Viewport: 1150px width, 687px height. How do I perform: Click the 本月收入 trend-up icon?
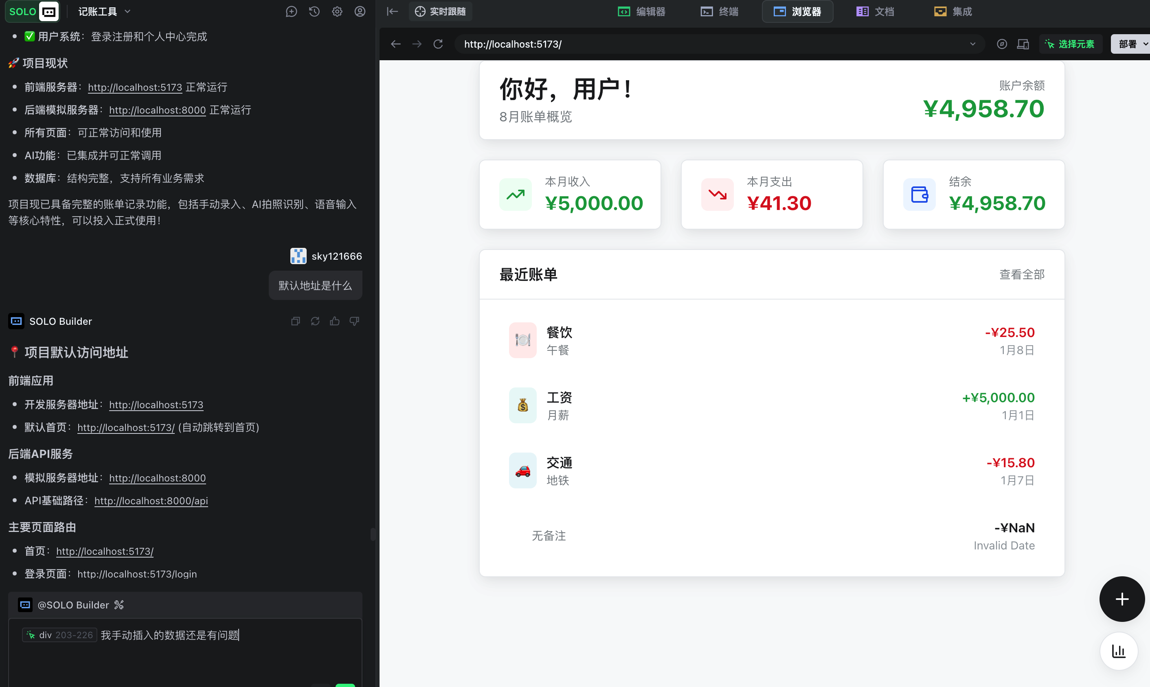coord(516,195)
